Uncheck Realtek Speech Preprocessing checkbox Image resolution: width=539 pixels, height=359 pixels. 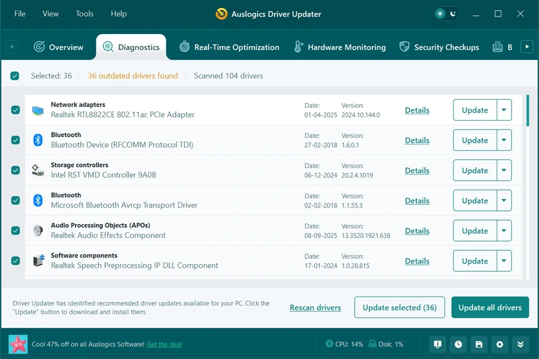pyautogui.click(x=16, y=261)
